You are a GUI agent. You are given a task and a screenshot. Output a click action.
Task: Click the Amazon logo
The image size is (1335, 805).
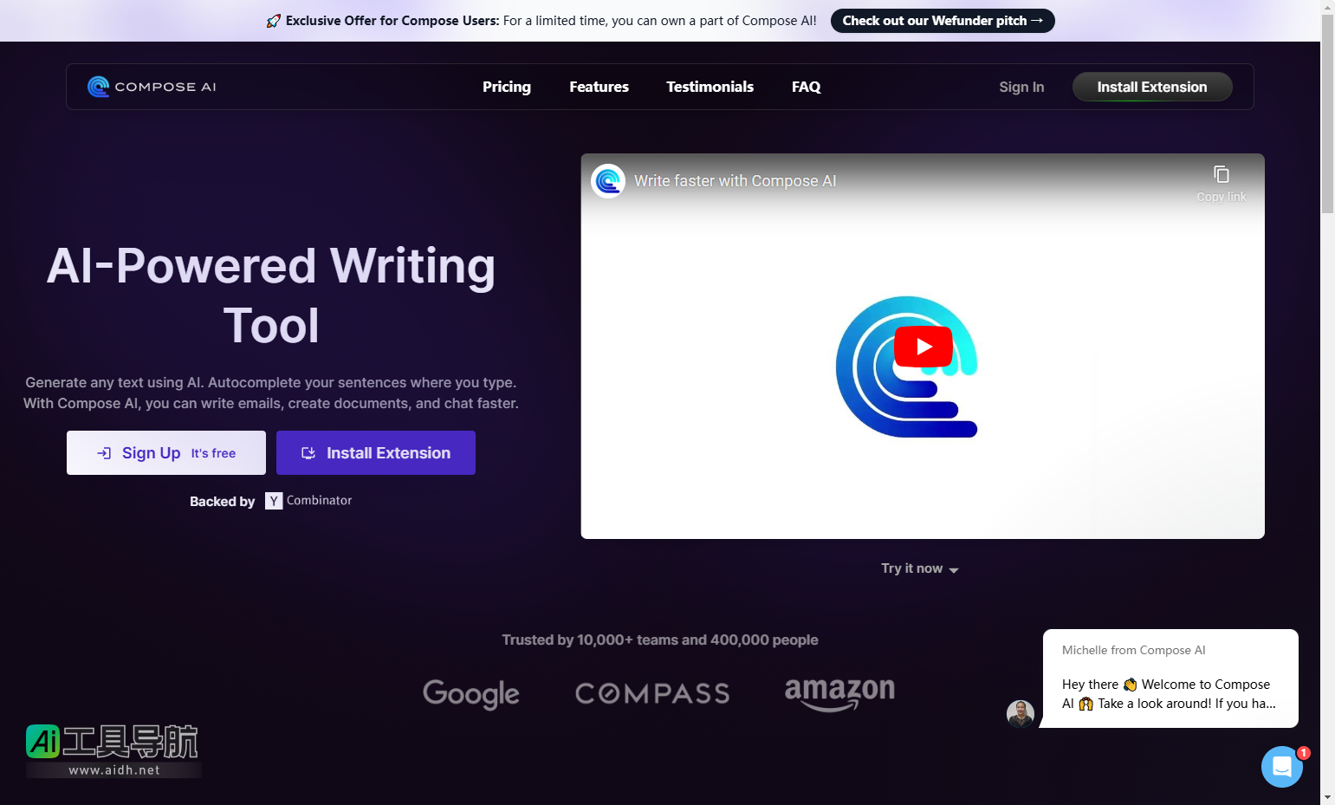pyautogui.click(x=839, y=693)
